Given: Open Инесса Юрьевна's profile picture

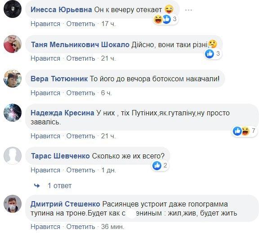Looking at the screenshot, I should 13,10.
